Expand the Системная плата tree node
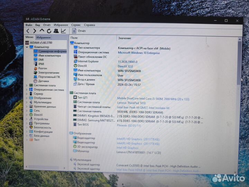This screenshot has width=249, height=187. click(27, 86)
